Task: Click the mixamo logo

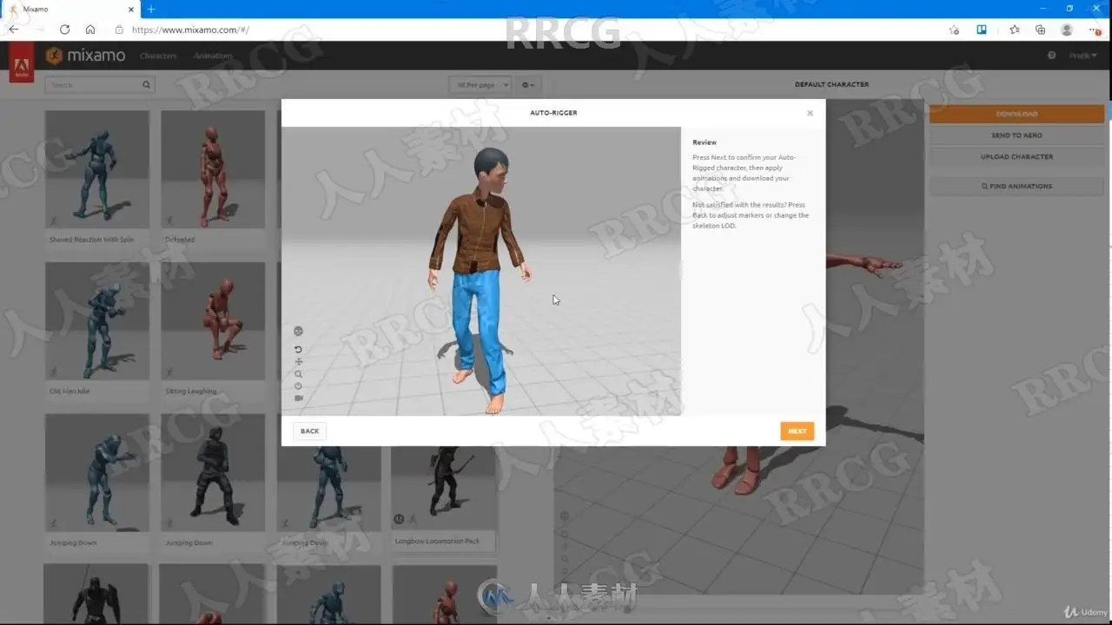Action: point(85,56)
